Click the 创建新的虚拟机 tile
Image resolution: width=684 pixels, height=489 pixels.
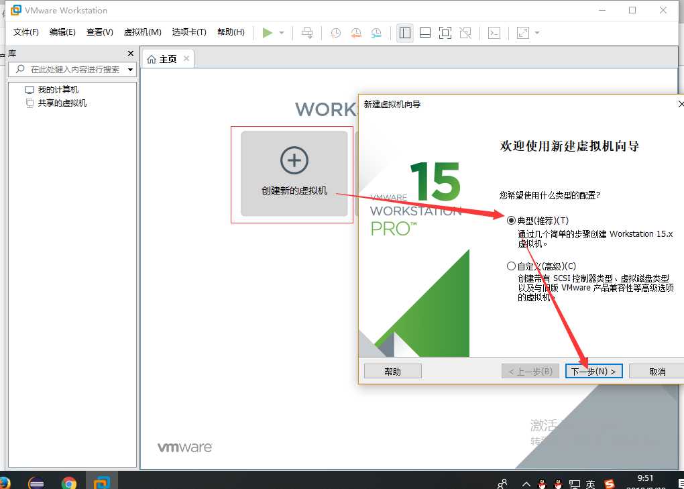294,174
